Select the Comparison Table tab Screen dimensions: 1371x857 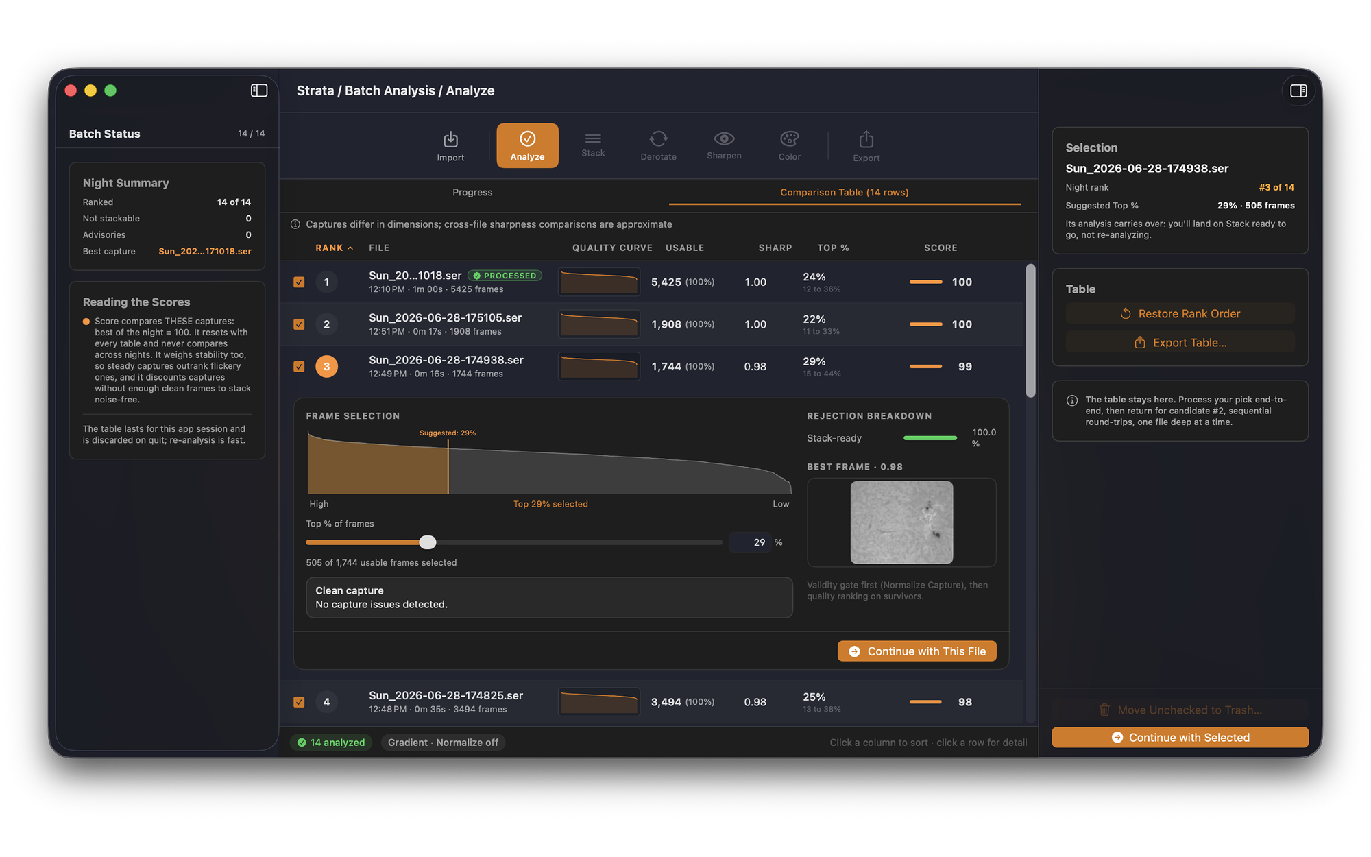(845, 193)
